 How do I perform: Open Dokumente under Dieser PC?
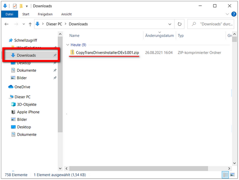click(27, 135)
